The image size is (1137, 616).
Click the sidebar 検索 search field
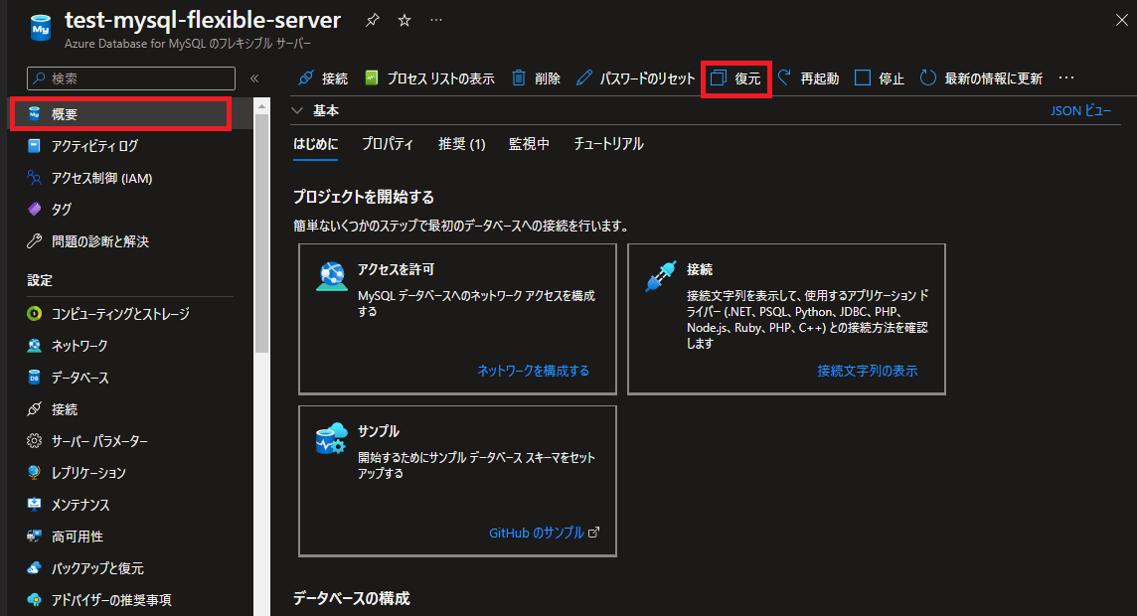tap(131, 78)
